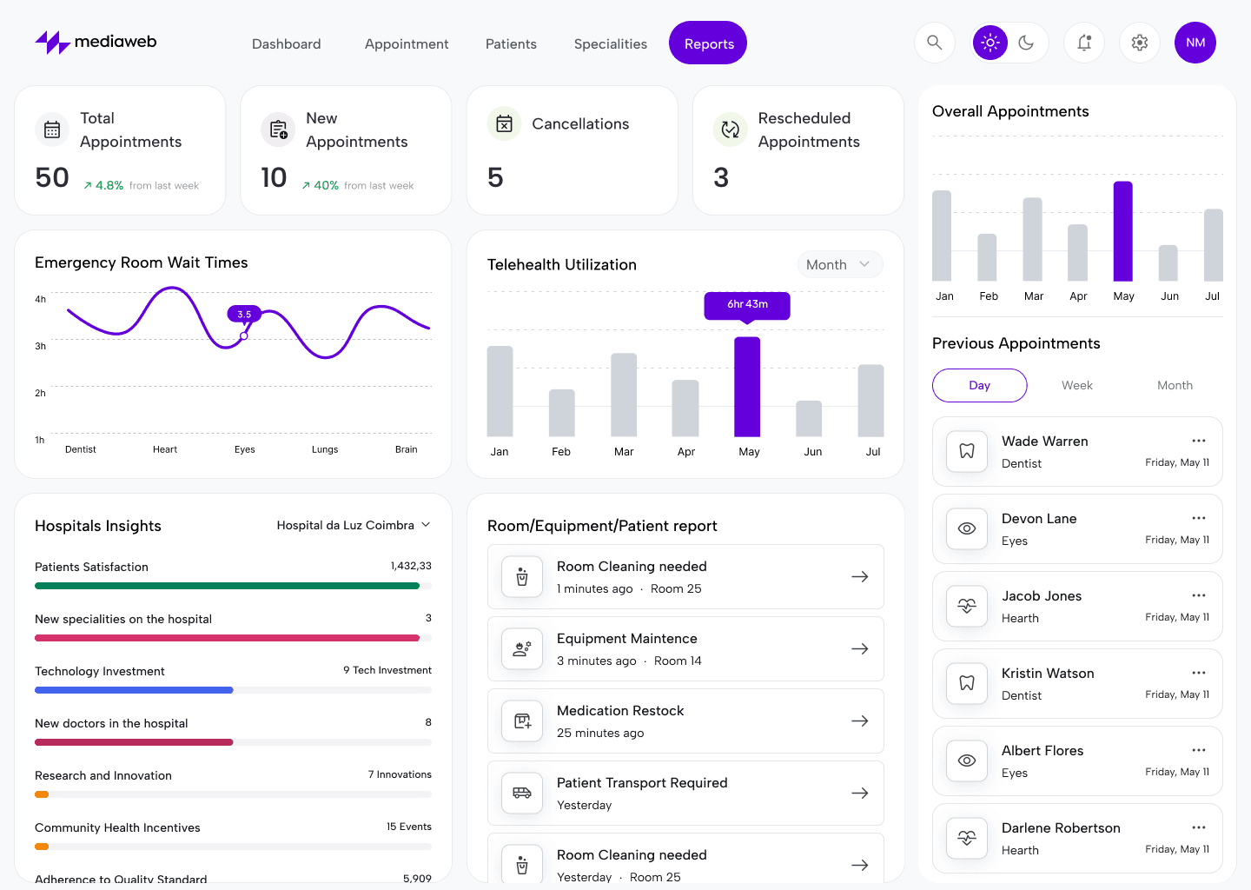Screen dimensions: 1251x890
Task: Click the NM profile avatar
Action: pos(1195,43)
